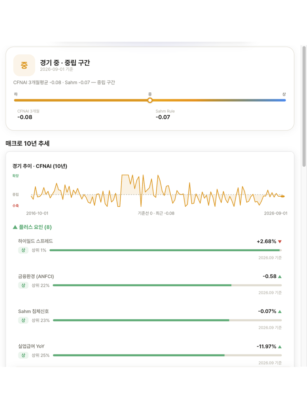Screen dimensions: 307x409
Task: Click the 2026-09-01 chart end date label
Action: tap(276, 213)
